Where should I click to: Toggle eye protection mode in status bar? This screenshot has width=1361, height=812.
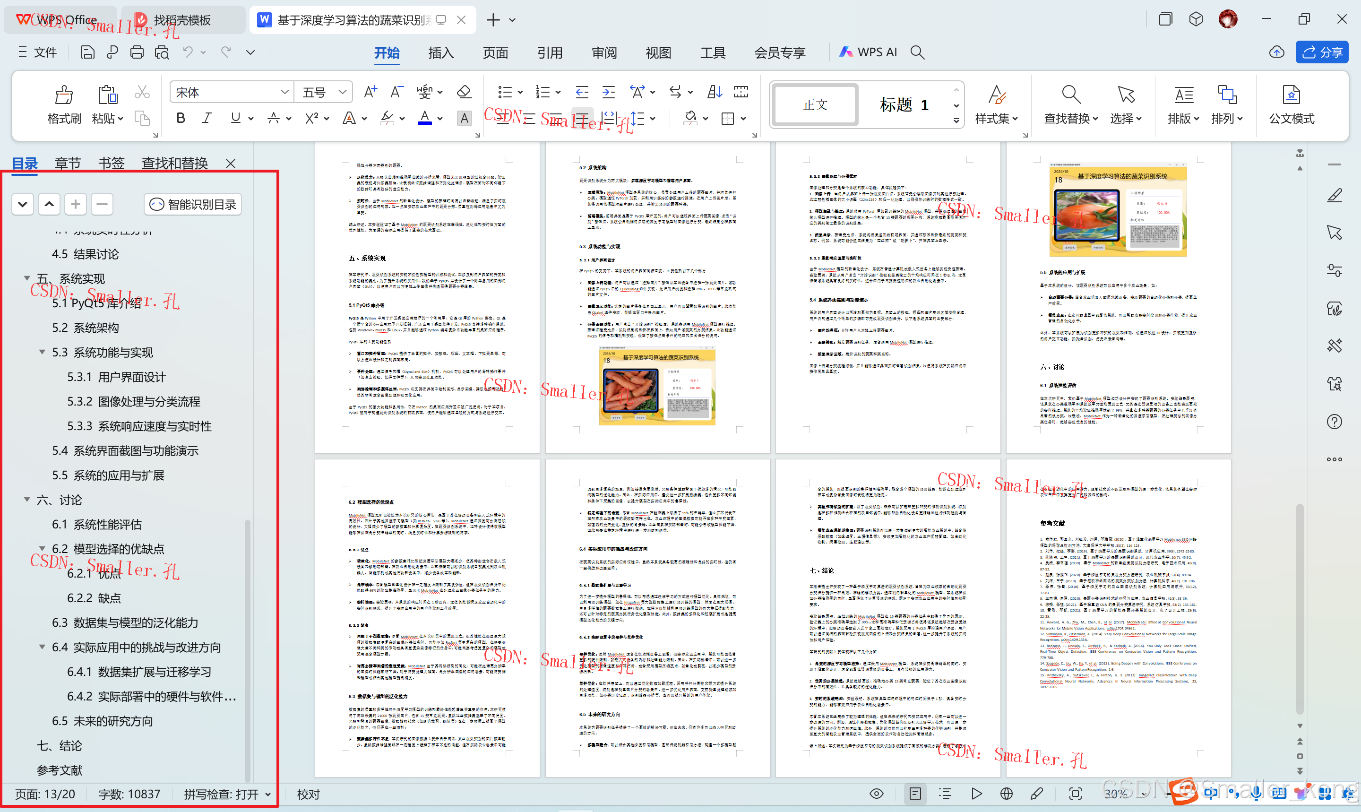(876, 794)
